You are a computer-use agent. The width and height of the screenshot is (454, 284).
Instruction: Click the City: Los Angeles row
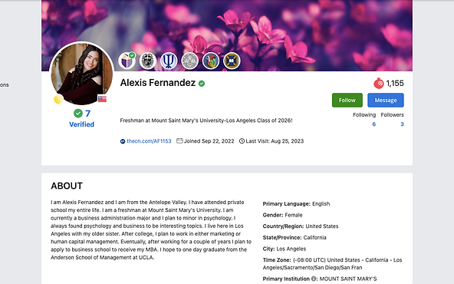285,249
